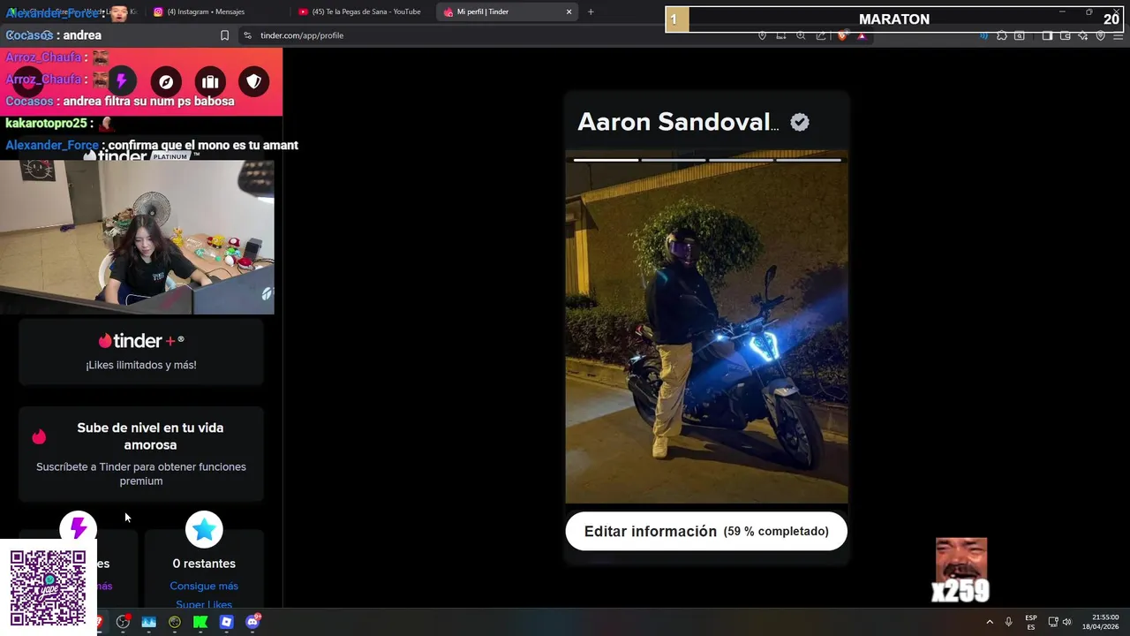Click the flame icon beside Sube de nivel
Image resolution: width=1130 pixels, height=636 pixels.
click(39, 436)
